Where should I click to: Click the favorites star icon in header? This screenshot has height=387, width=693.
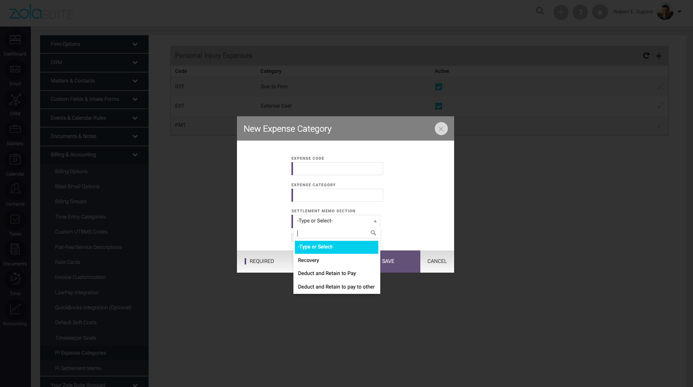point(600,12)
